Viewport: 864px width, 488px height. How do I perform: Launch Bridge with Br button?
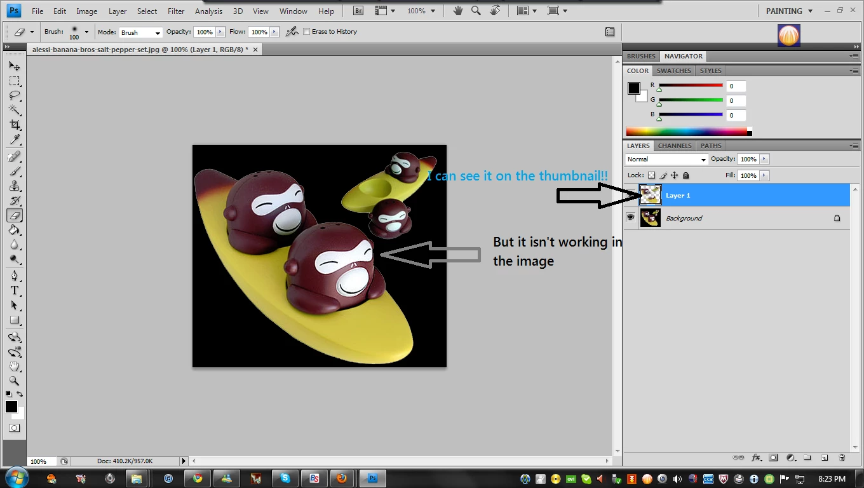tap(358, 11)
